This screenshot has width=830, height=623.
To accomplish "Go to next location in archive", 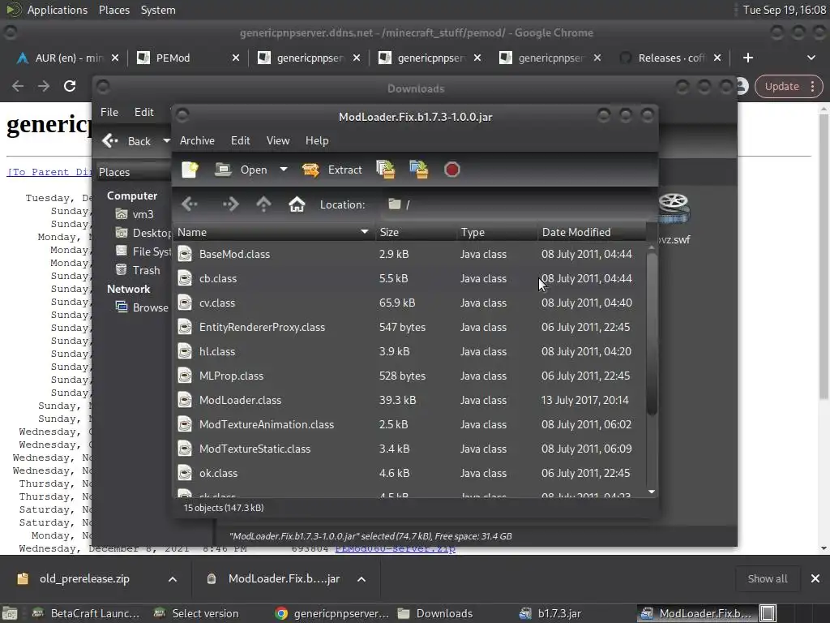I will pos(231,204).
